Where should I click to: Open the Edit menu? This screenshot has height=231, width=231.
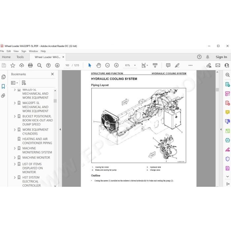(9, 51)
